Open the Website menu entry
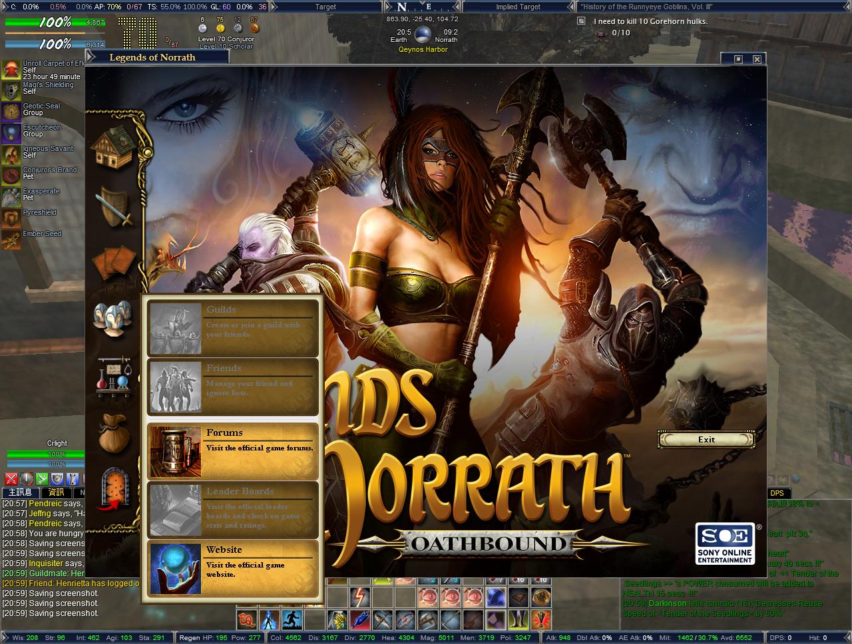The image size is (852, 644). (232, 568)
